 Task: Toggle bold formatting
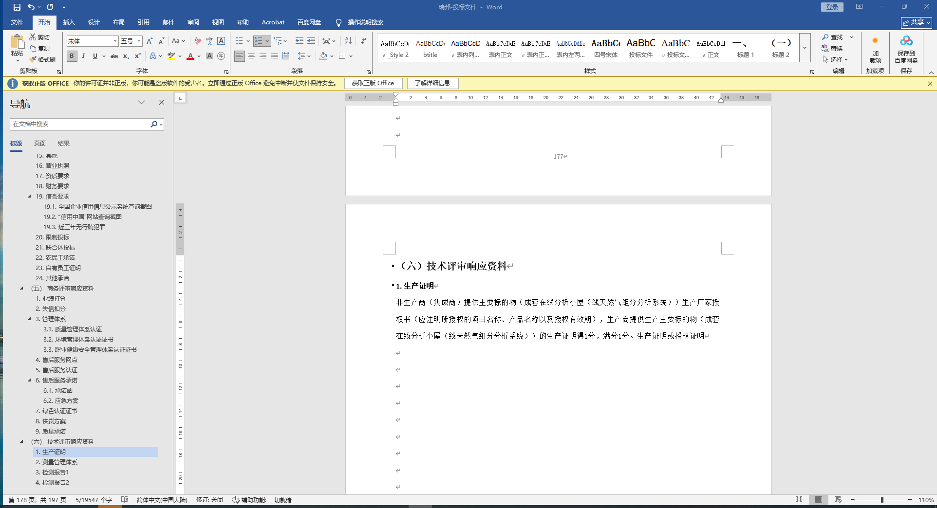(x=72, y=56)
